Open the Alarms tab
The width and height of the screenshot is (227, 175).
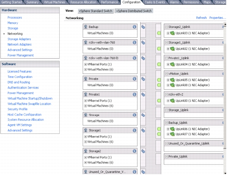(x=174, y=2)
